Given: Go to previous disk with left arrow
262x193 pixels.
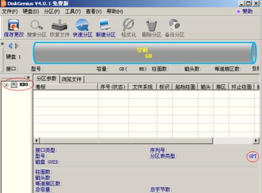Looking at the screenshot, I should click(11, 46).
